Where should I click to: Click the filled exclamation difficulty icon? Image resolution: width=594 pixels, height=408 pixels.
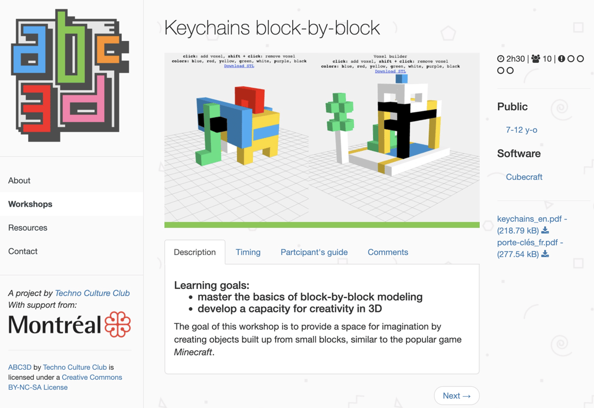(562, 58)
